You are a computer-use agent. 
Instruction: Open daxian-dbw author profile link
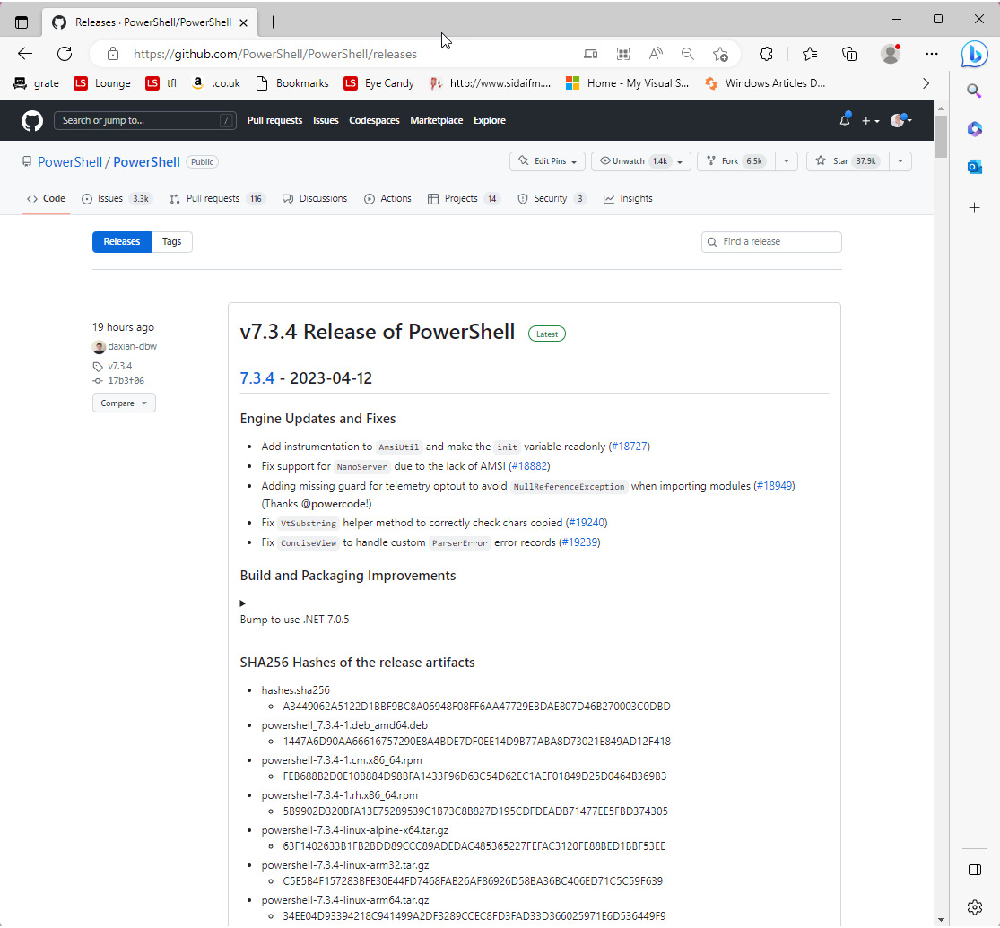(x=132, y=347)
